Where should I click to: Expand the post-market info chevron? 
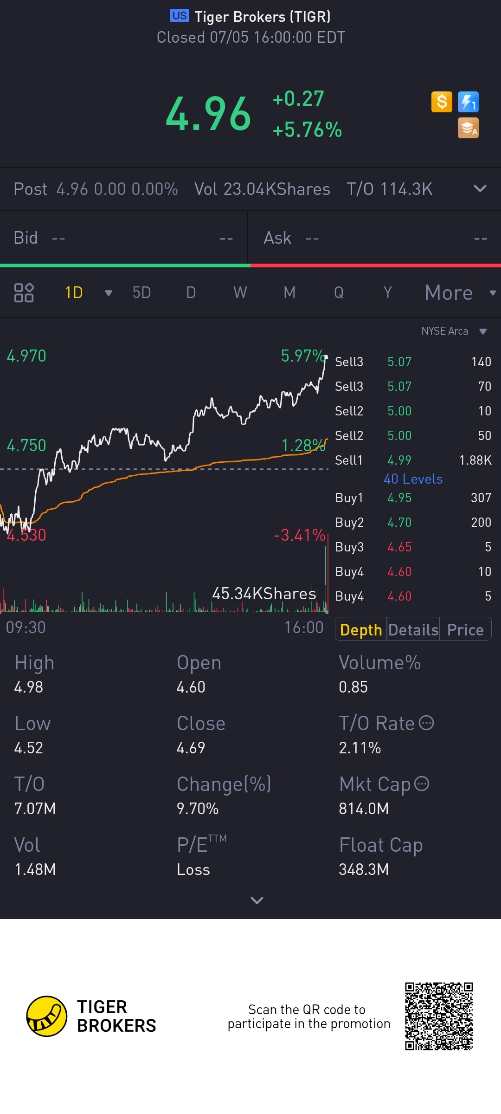point(480,188)
